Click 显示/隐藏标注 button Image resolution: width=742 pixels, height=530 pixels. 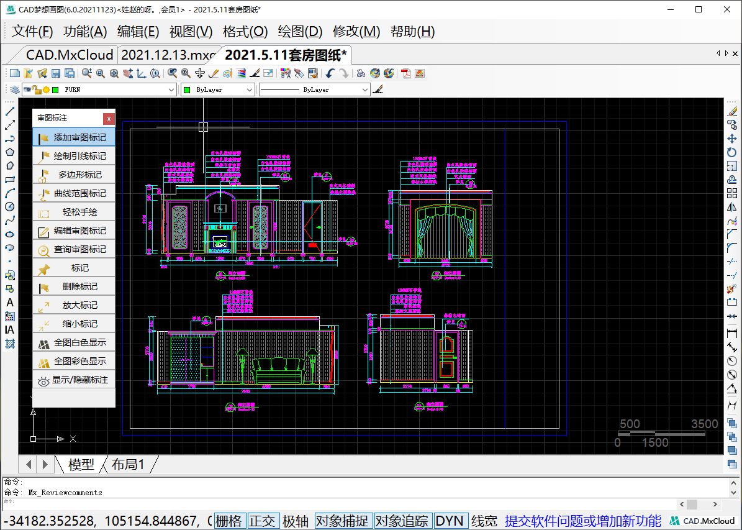tap(74, 380)
